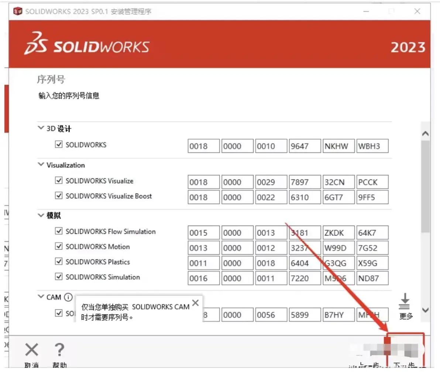440x376 pixels.
Task: Click Visualize serial field containing 7897
Action: pyautogui.click(x=305, y=182)
